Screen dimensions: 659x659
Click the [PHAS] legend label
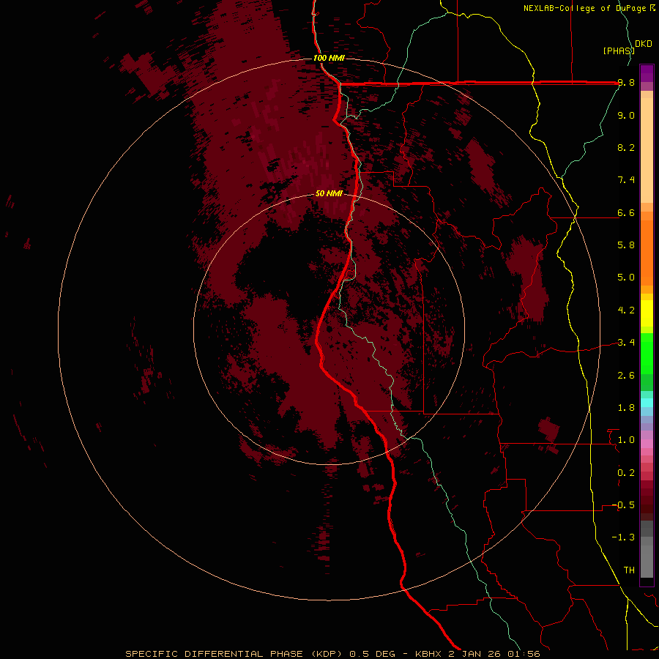click(618, 51)
